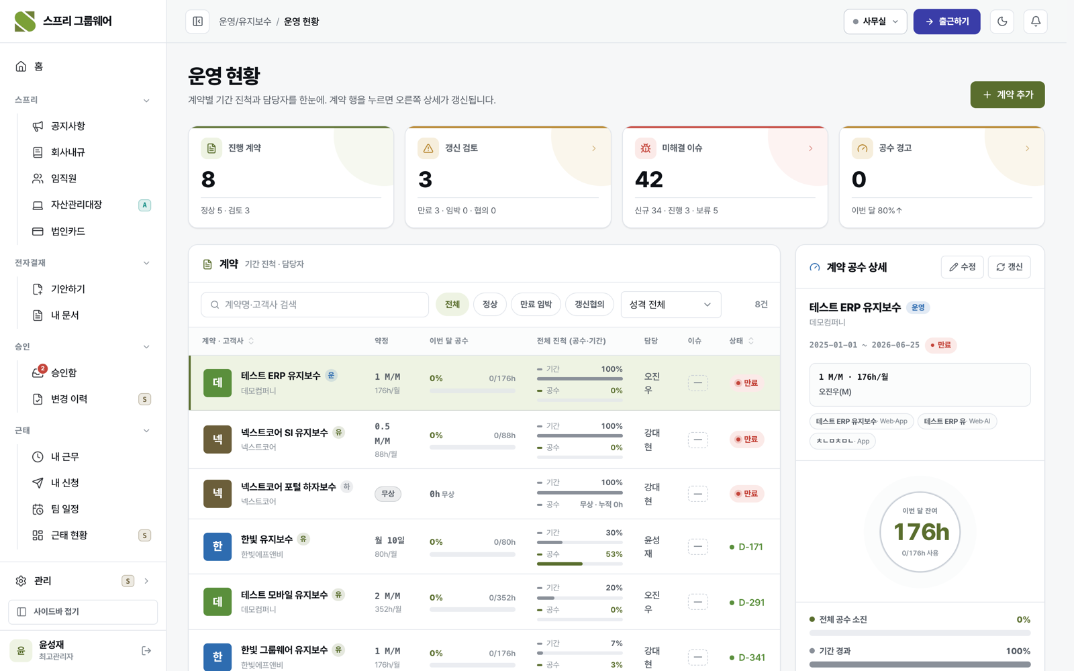The image size is (1074, 671).
Task: Select the 한빛 유지보수 contract row
Action: (485, 547)
